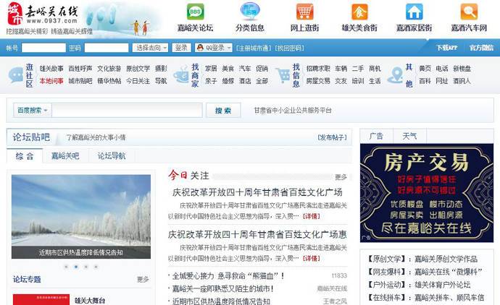Open the 嘉峪关论坛 BBS icon
The height and width of the screenshot is (305, 500).
[196, 12]
